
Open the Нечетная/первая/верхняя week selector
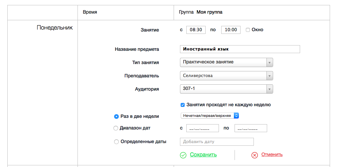tap(210, 116)
